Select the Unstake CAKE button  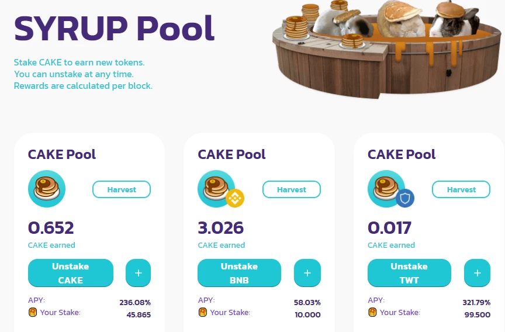point(71,273)
